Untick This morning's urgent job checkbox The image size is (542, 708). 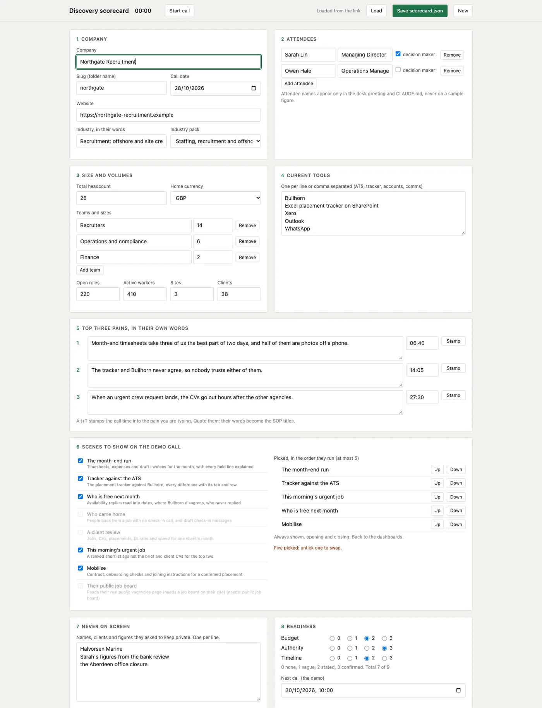[80, 550]
